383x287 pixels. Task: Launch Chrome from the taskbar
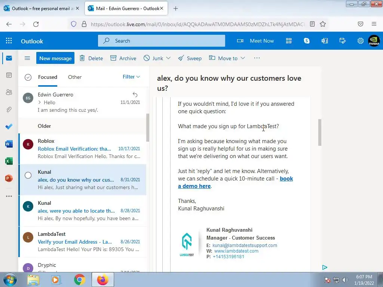coord(79,280)
